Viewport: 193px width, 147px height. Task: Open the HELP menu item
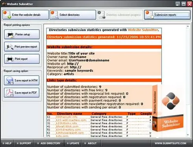point(7,143)
